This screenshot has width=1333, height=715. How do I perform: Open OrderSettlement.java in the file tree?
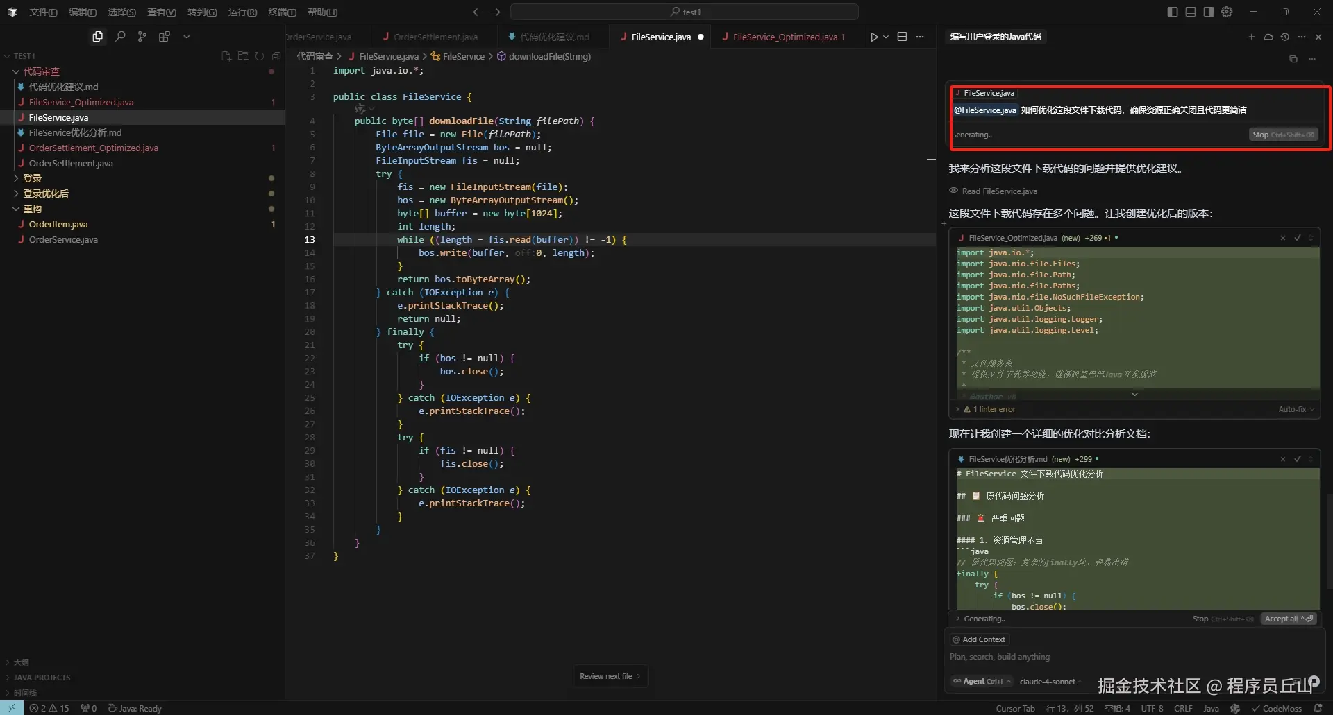pos(71,163)
